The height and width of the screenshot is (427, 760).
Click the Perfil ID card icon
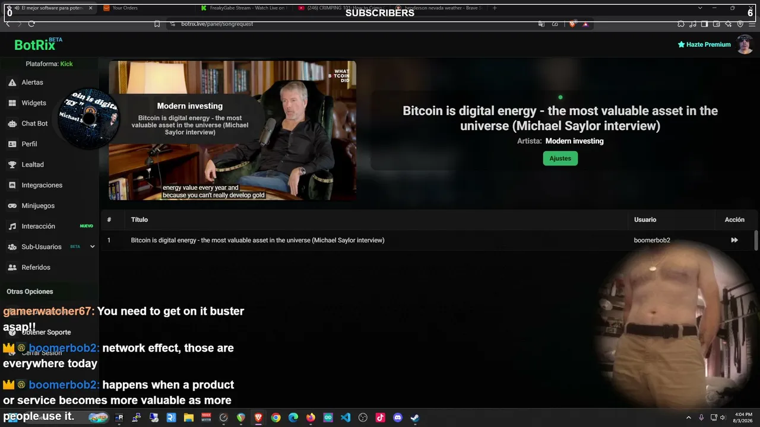12,144
